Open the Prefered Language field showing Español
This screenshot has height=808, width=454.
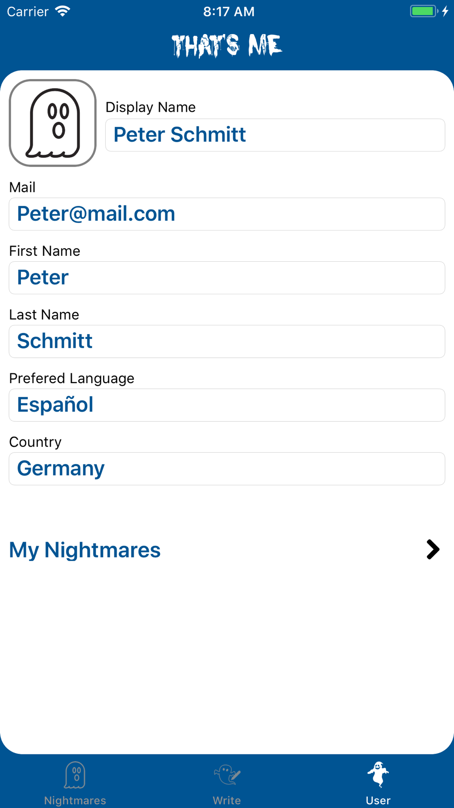coord(227,405)
